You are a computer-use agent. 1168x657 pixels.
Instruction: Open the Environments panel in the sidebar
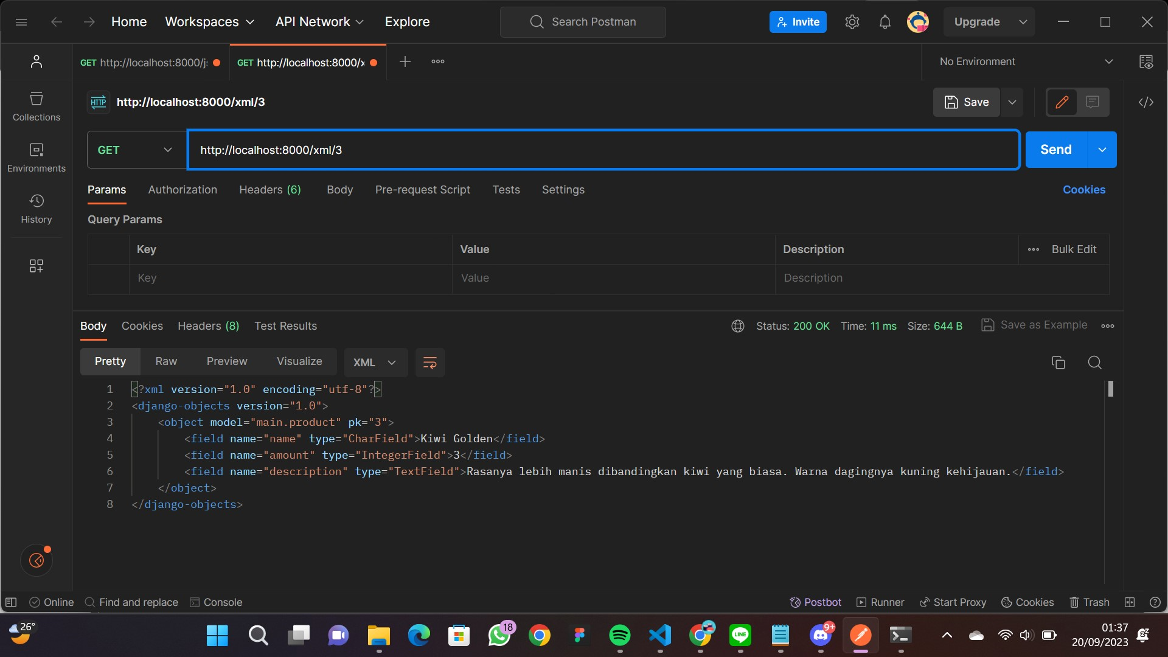(x=36, y=156)
